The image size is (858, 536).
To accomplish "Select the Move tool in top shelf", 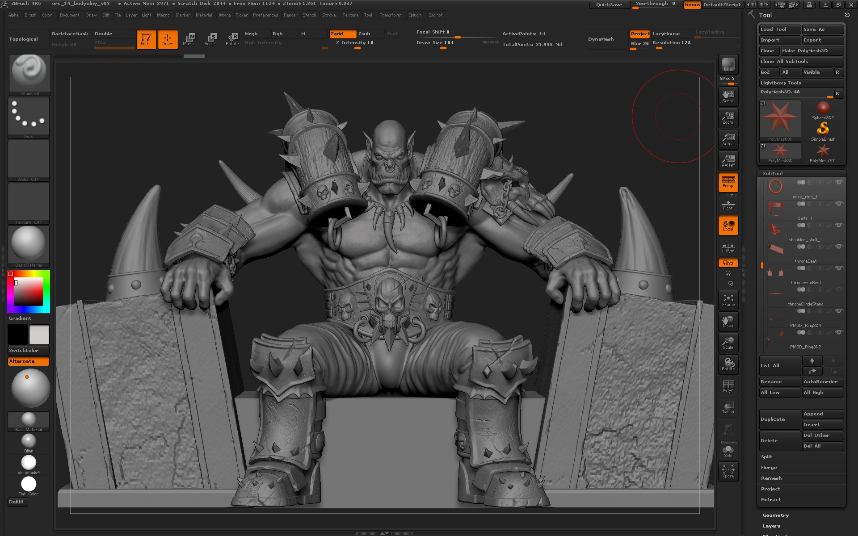I will (189, 39).
